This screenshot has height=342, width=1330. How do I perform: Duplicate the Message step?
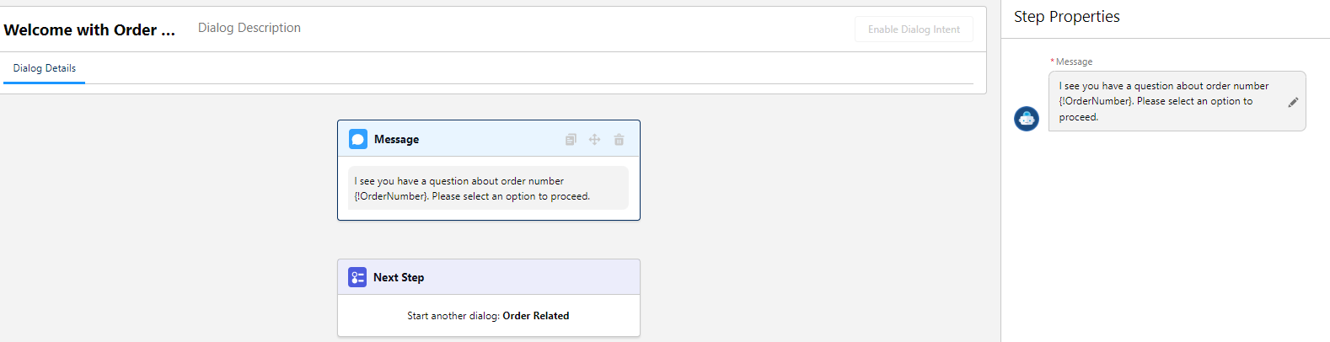(571, 140)
